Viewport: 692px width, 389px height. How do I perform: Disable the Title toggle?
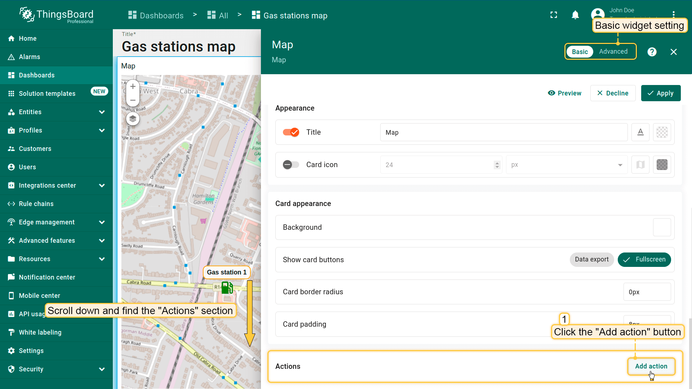point(291,132)
